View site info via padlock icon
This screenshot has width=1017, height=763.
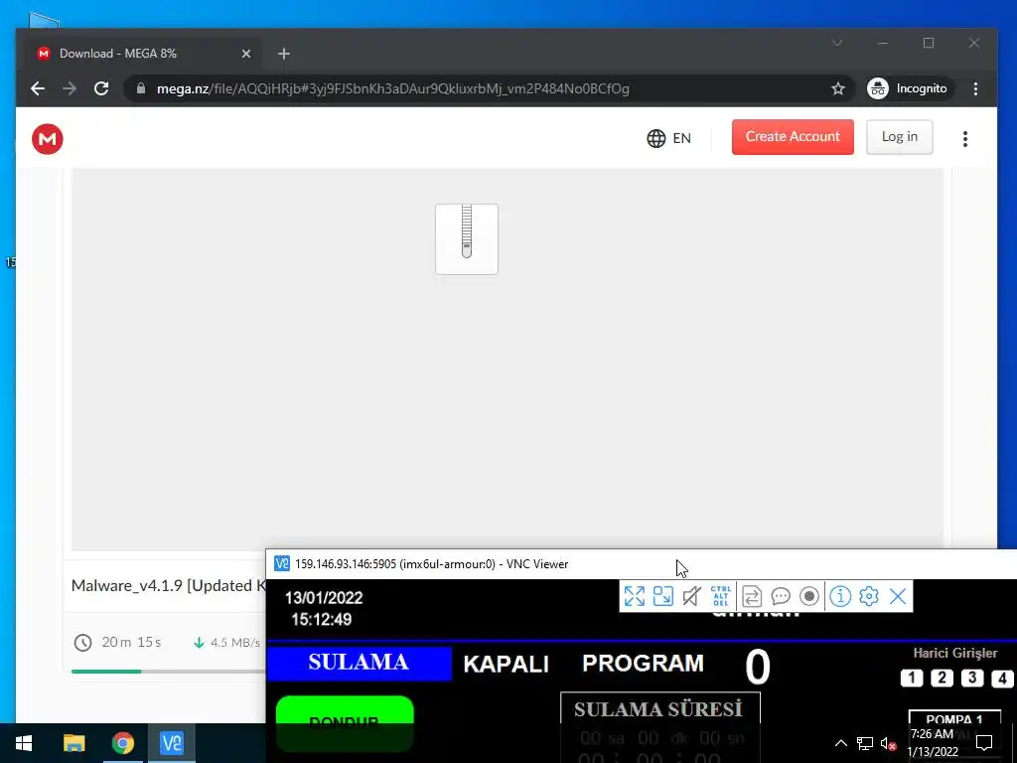tap(141, 88)
